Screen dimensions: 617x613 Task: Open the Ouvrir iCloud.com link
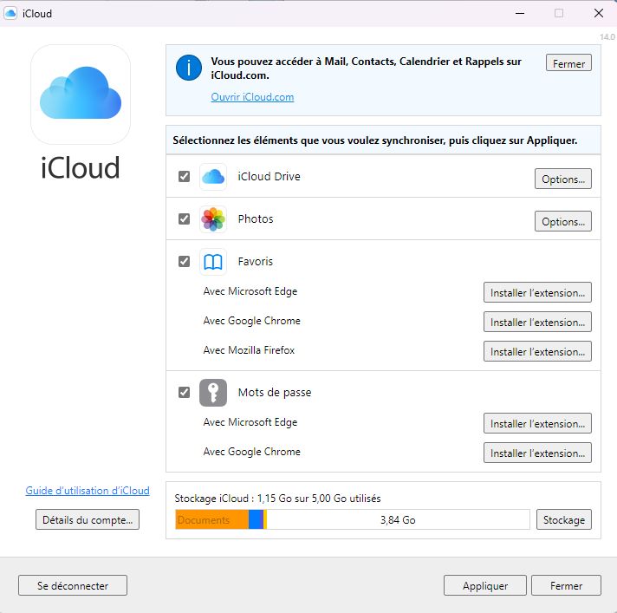coord(252,97)
